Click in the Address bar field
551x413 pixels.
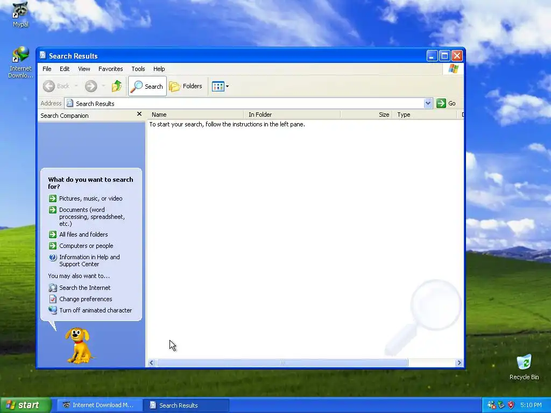[245, 103]
